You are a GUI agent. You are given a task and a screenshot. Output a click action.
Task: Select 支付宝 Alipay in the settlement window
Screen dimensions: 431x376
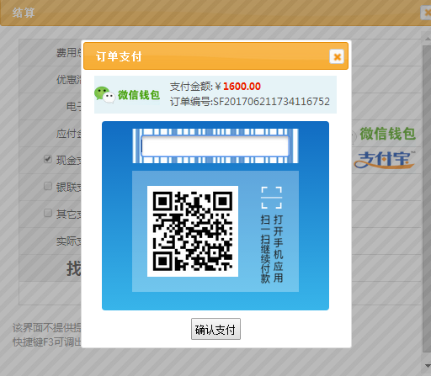(x=385, y=160)
